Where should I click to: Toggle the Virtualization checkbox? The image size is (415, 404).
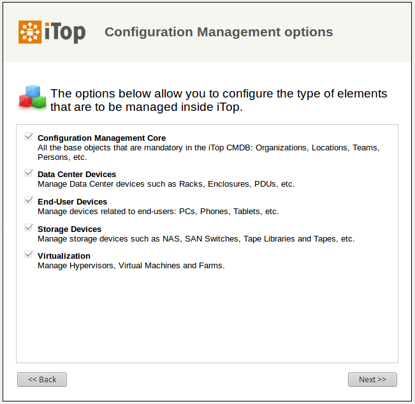(28, 256)
